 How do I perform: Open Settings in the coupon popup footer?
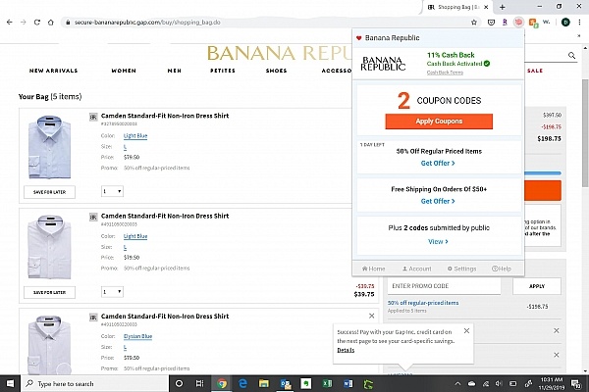460,269
